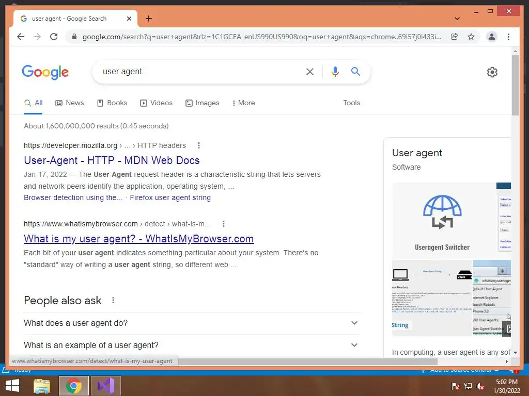The image size is (529, 396).
Task: Switch to the Books tab
Action: pos(112,103)
